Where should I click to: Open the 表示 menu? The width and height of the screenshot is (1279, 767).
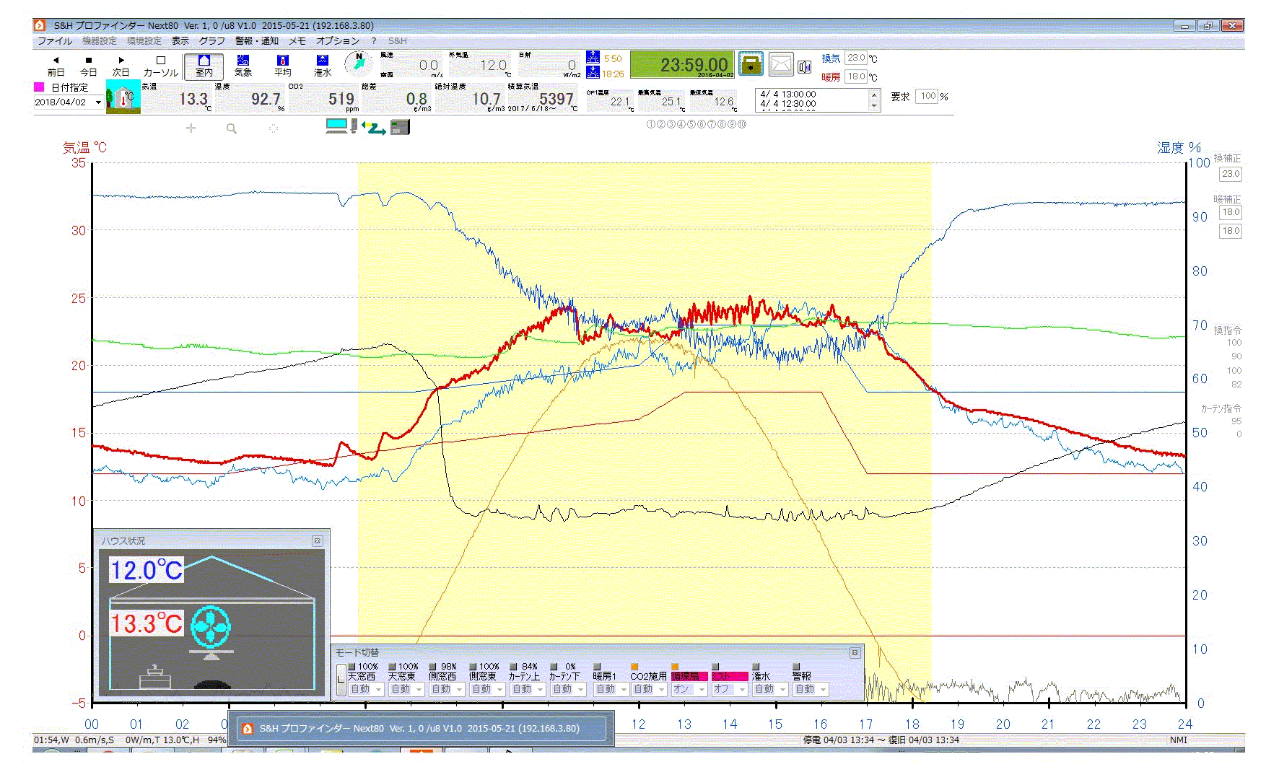(x=180, y=41)
